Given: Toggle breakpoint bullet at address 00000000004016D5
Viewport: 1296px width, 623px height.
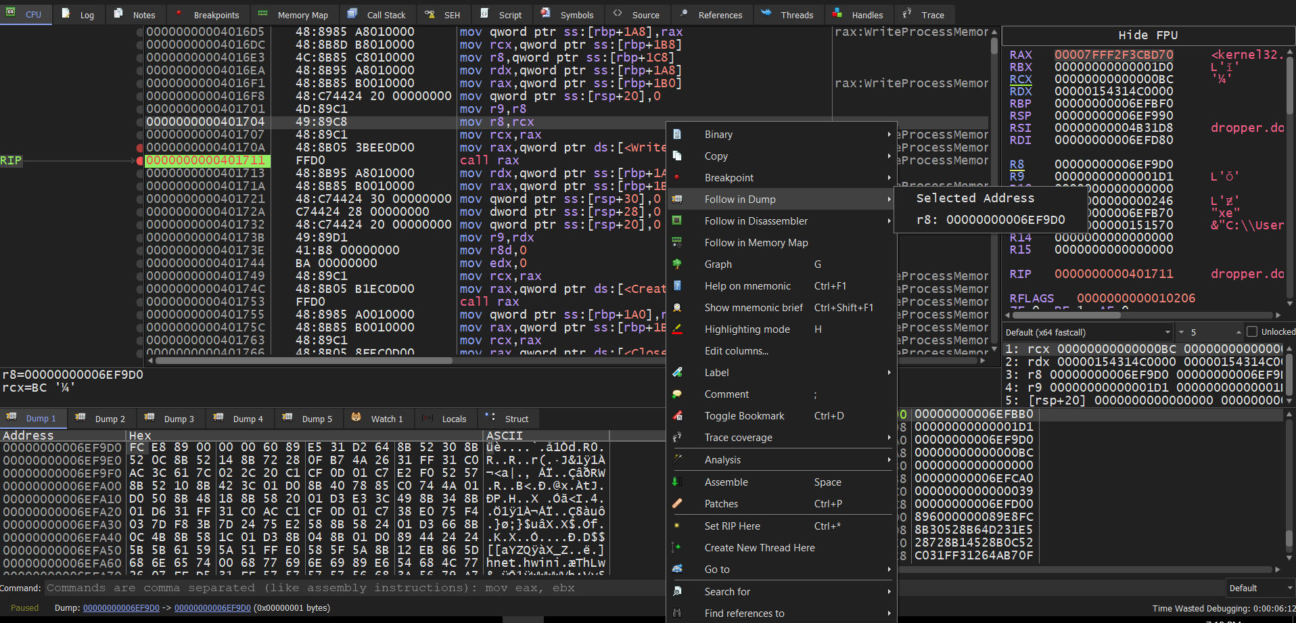Looking at the screenshot, I should [x=140, y=32].
